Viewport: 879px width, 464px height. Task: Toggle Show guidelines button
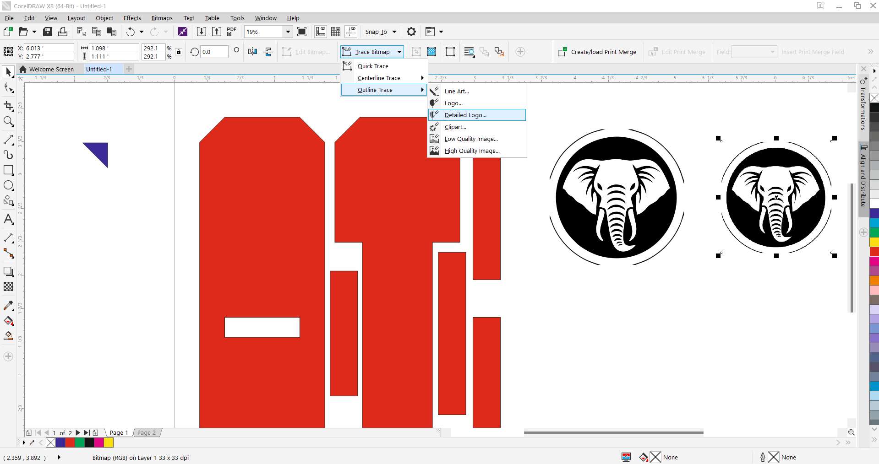(x=351, y=32)
